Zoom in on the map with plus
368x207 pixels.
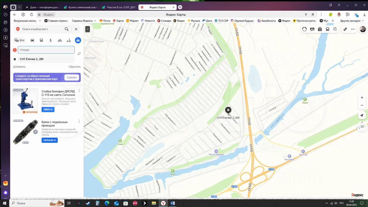point(362,97)
